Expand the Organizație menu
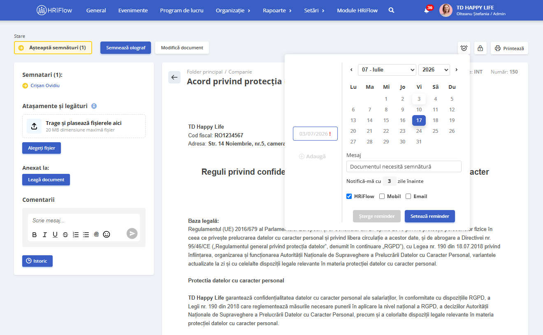Viewport: 543px width, 335px height. click(233, 10)
